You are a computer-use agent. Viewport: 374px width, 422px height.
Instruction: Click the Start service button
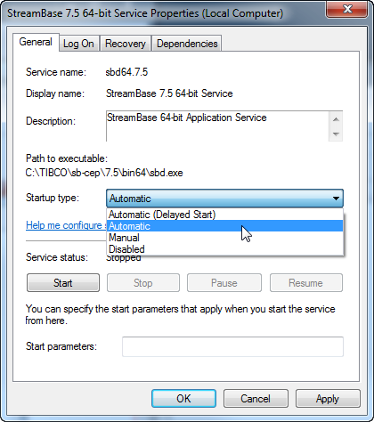coord(63,283)
